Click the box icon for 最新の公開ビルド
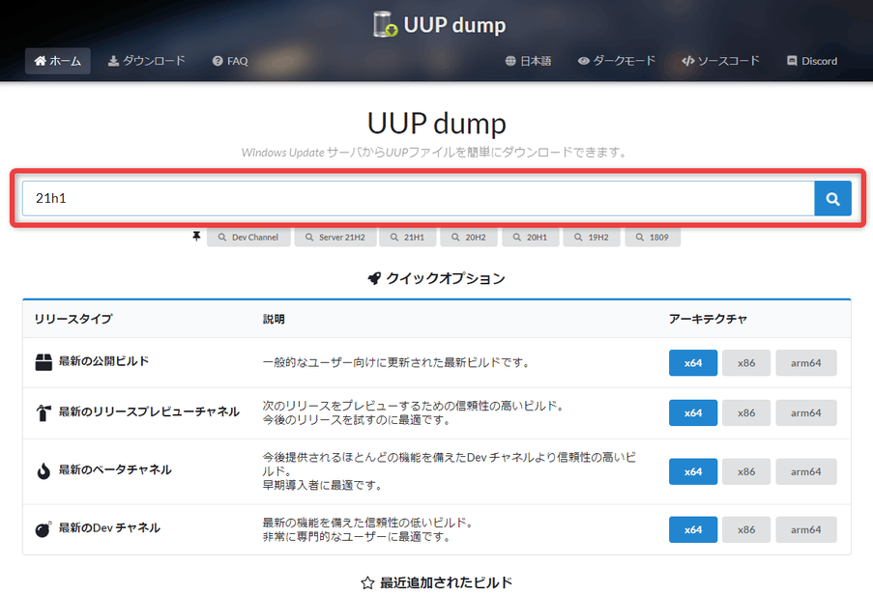 44,362
